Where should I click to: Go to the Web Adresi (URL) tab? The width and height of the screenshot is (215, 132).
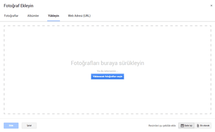click(x=79, y=16)
